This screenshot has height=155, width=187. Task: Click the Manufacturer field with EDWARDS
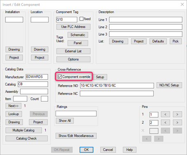[x=37, y=77]
